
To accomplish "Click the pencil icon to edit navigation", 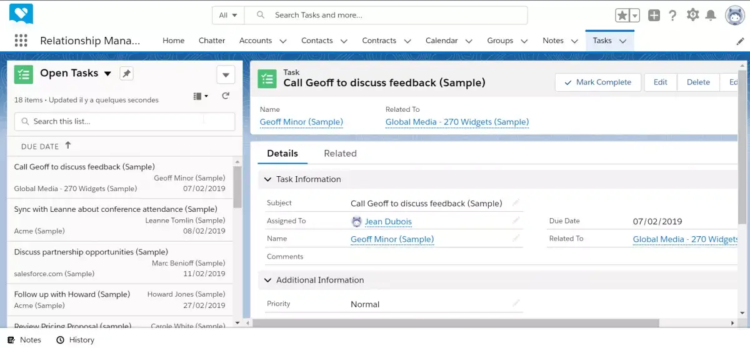I will [741, 41].
